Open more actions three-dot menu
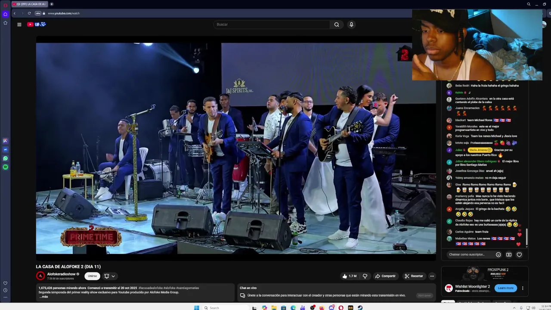Image resolution: width=551 pixels, height=310 pixels. pyautogui.click(x=432, y=276)
